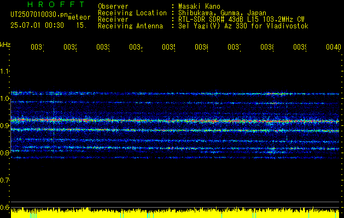Screen dimensions: 344x218
Task: Click the 0037 time marker
Action: 234,47
